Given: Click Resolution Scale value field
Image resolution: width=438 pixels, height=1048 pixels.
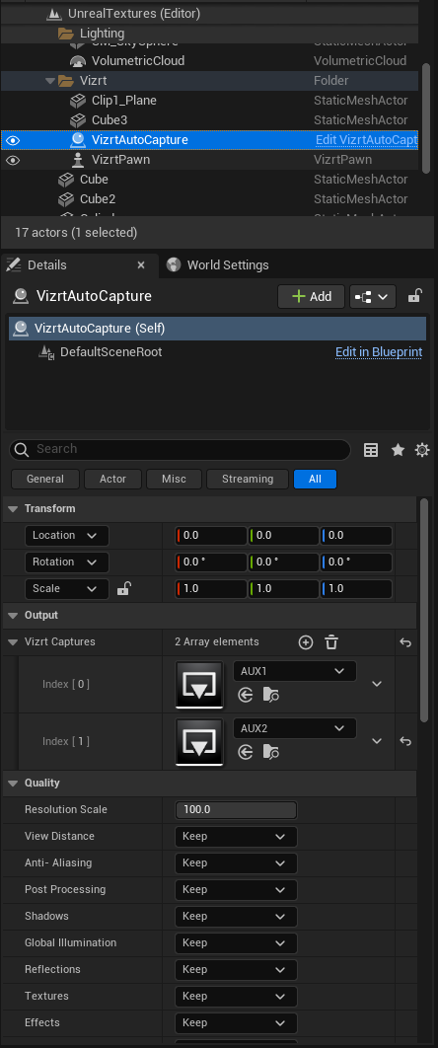Looking at the screenshot, I should (236, 810).
